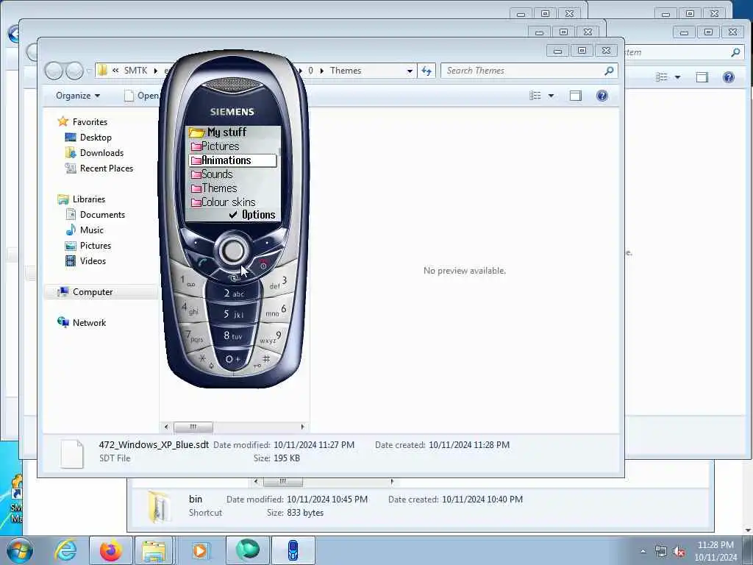Open the Pictures library in navigation pane

(95, 246)
